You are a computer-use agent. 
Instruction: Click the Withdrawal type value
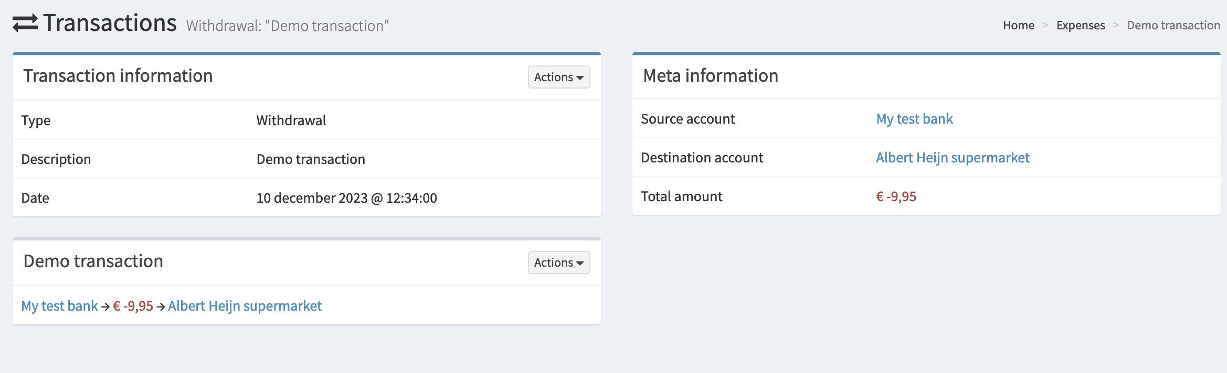(291, 120)
